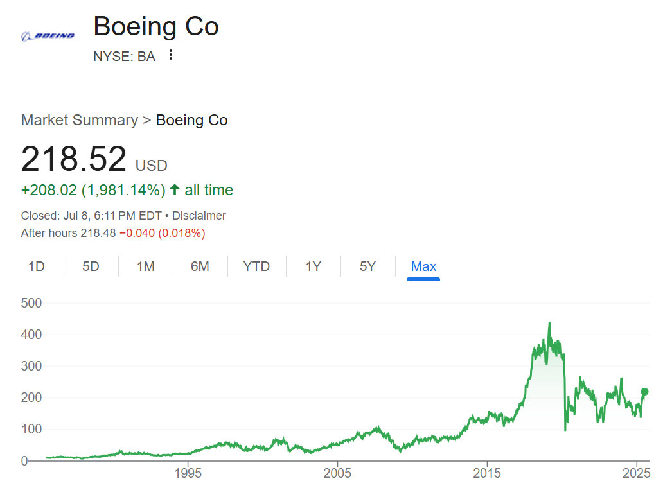Viewport: 672px width, 497px height.
Task: Click the 2015 label on the x-axis
Action: [487, 474]
